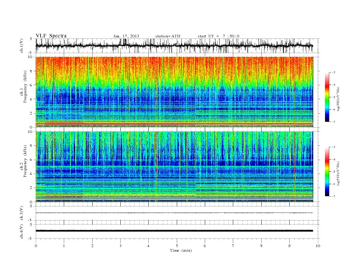
Task: Click the "Time (min)" x-axis label
Action: point(181,250)
